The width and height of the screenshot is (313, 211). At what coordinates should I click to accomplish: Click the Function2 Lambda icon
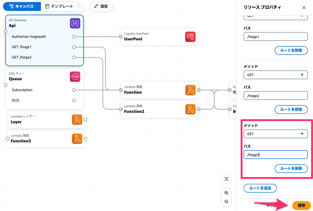point(190,109)
